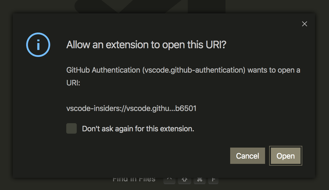Click the Shift (⇧) keycap icon
Screen dimensions: 329x190
185,179
